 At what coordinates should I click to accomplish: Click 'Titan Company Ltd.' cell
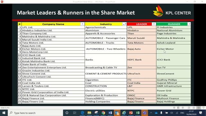(x=53, y=34)
